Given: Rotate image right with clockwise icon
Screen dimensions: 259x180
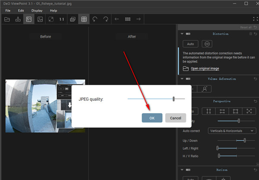Looking at the screenshot, I should [x=105, y=19].
